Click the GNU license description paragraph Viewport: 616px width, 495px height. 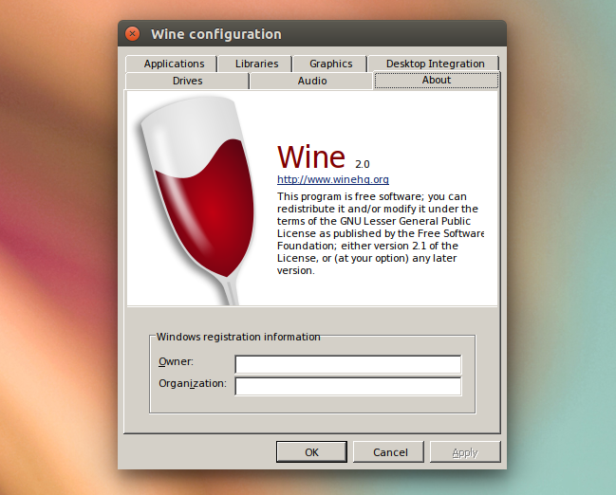coord(380,233)
